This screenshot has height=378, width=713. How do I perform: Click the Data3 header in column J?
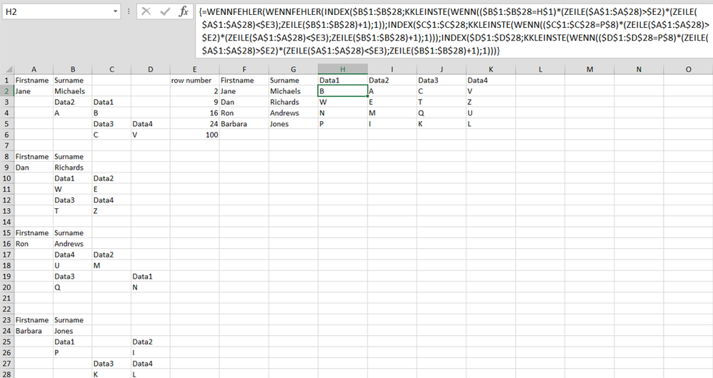click(442, 81)
